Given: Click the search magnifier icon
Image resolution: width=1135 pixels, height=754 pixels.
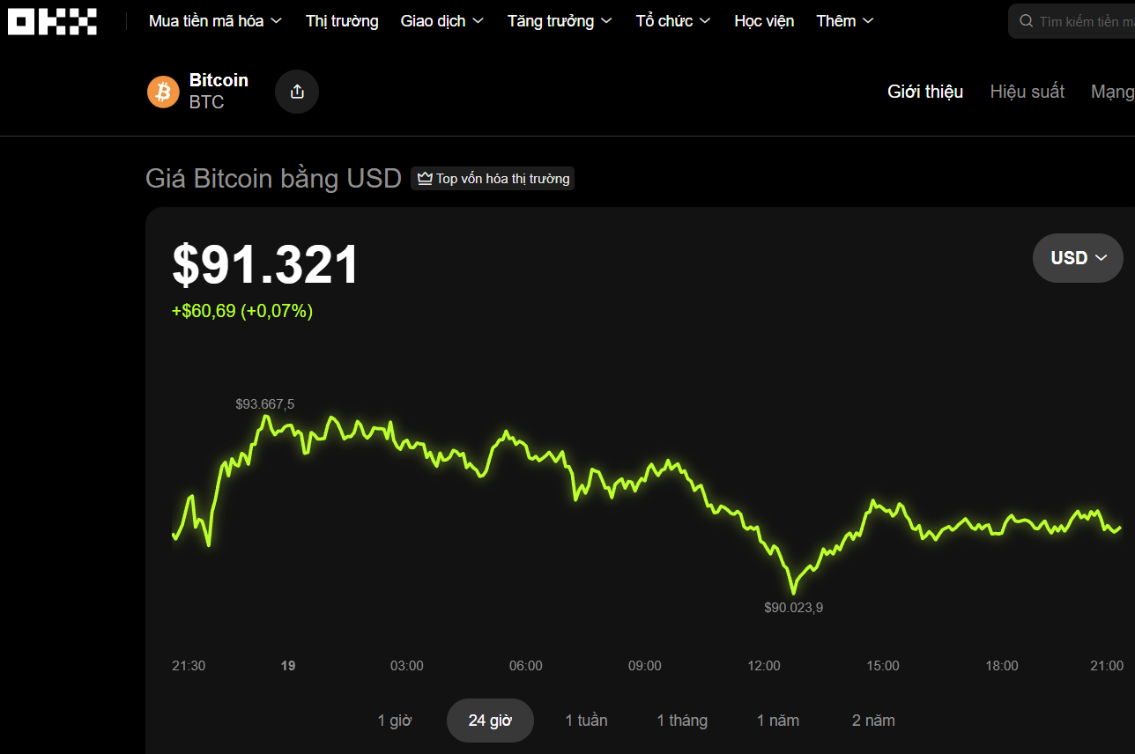Looking at the screenshot, I should point(1026,21).
